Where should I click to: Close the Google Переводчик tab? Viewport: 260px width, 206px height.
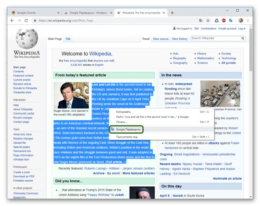(111, 13)
